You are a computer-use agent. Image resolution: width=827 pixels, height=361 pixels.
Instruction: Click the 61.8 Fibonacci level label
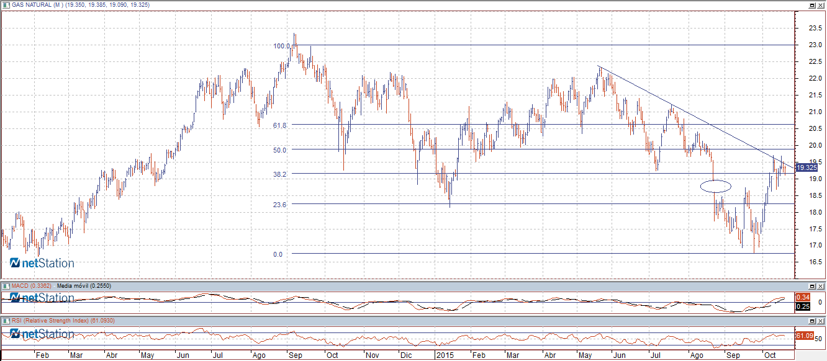pyautogui.click(x=279, y=125)
